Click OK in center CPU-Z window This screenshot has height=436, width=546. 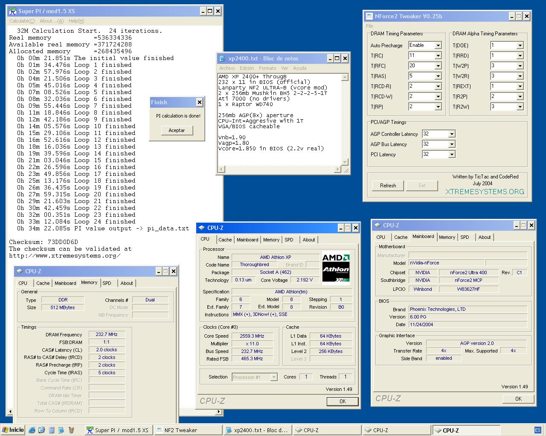[x=343, y=402]
